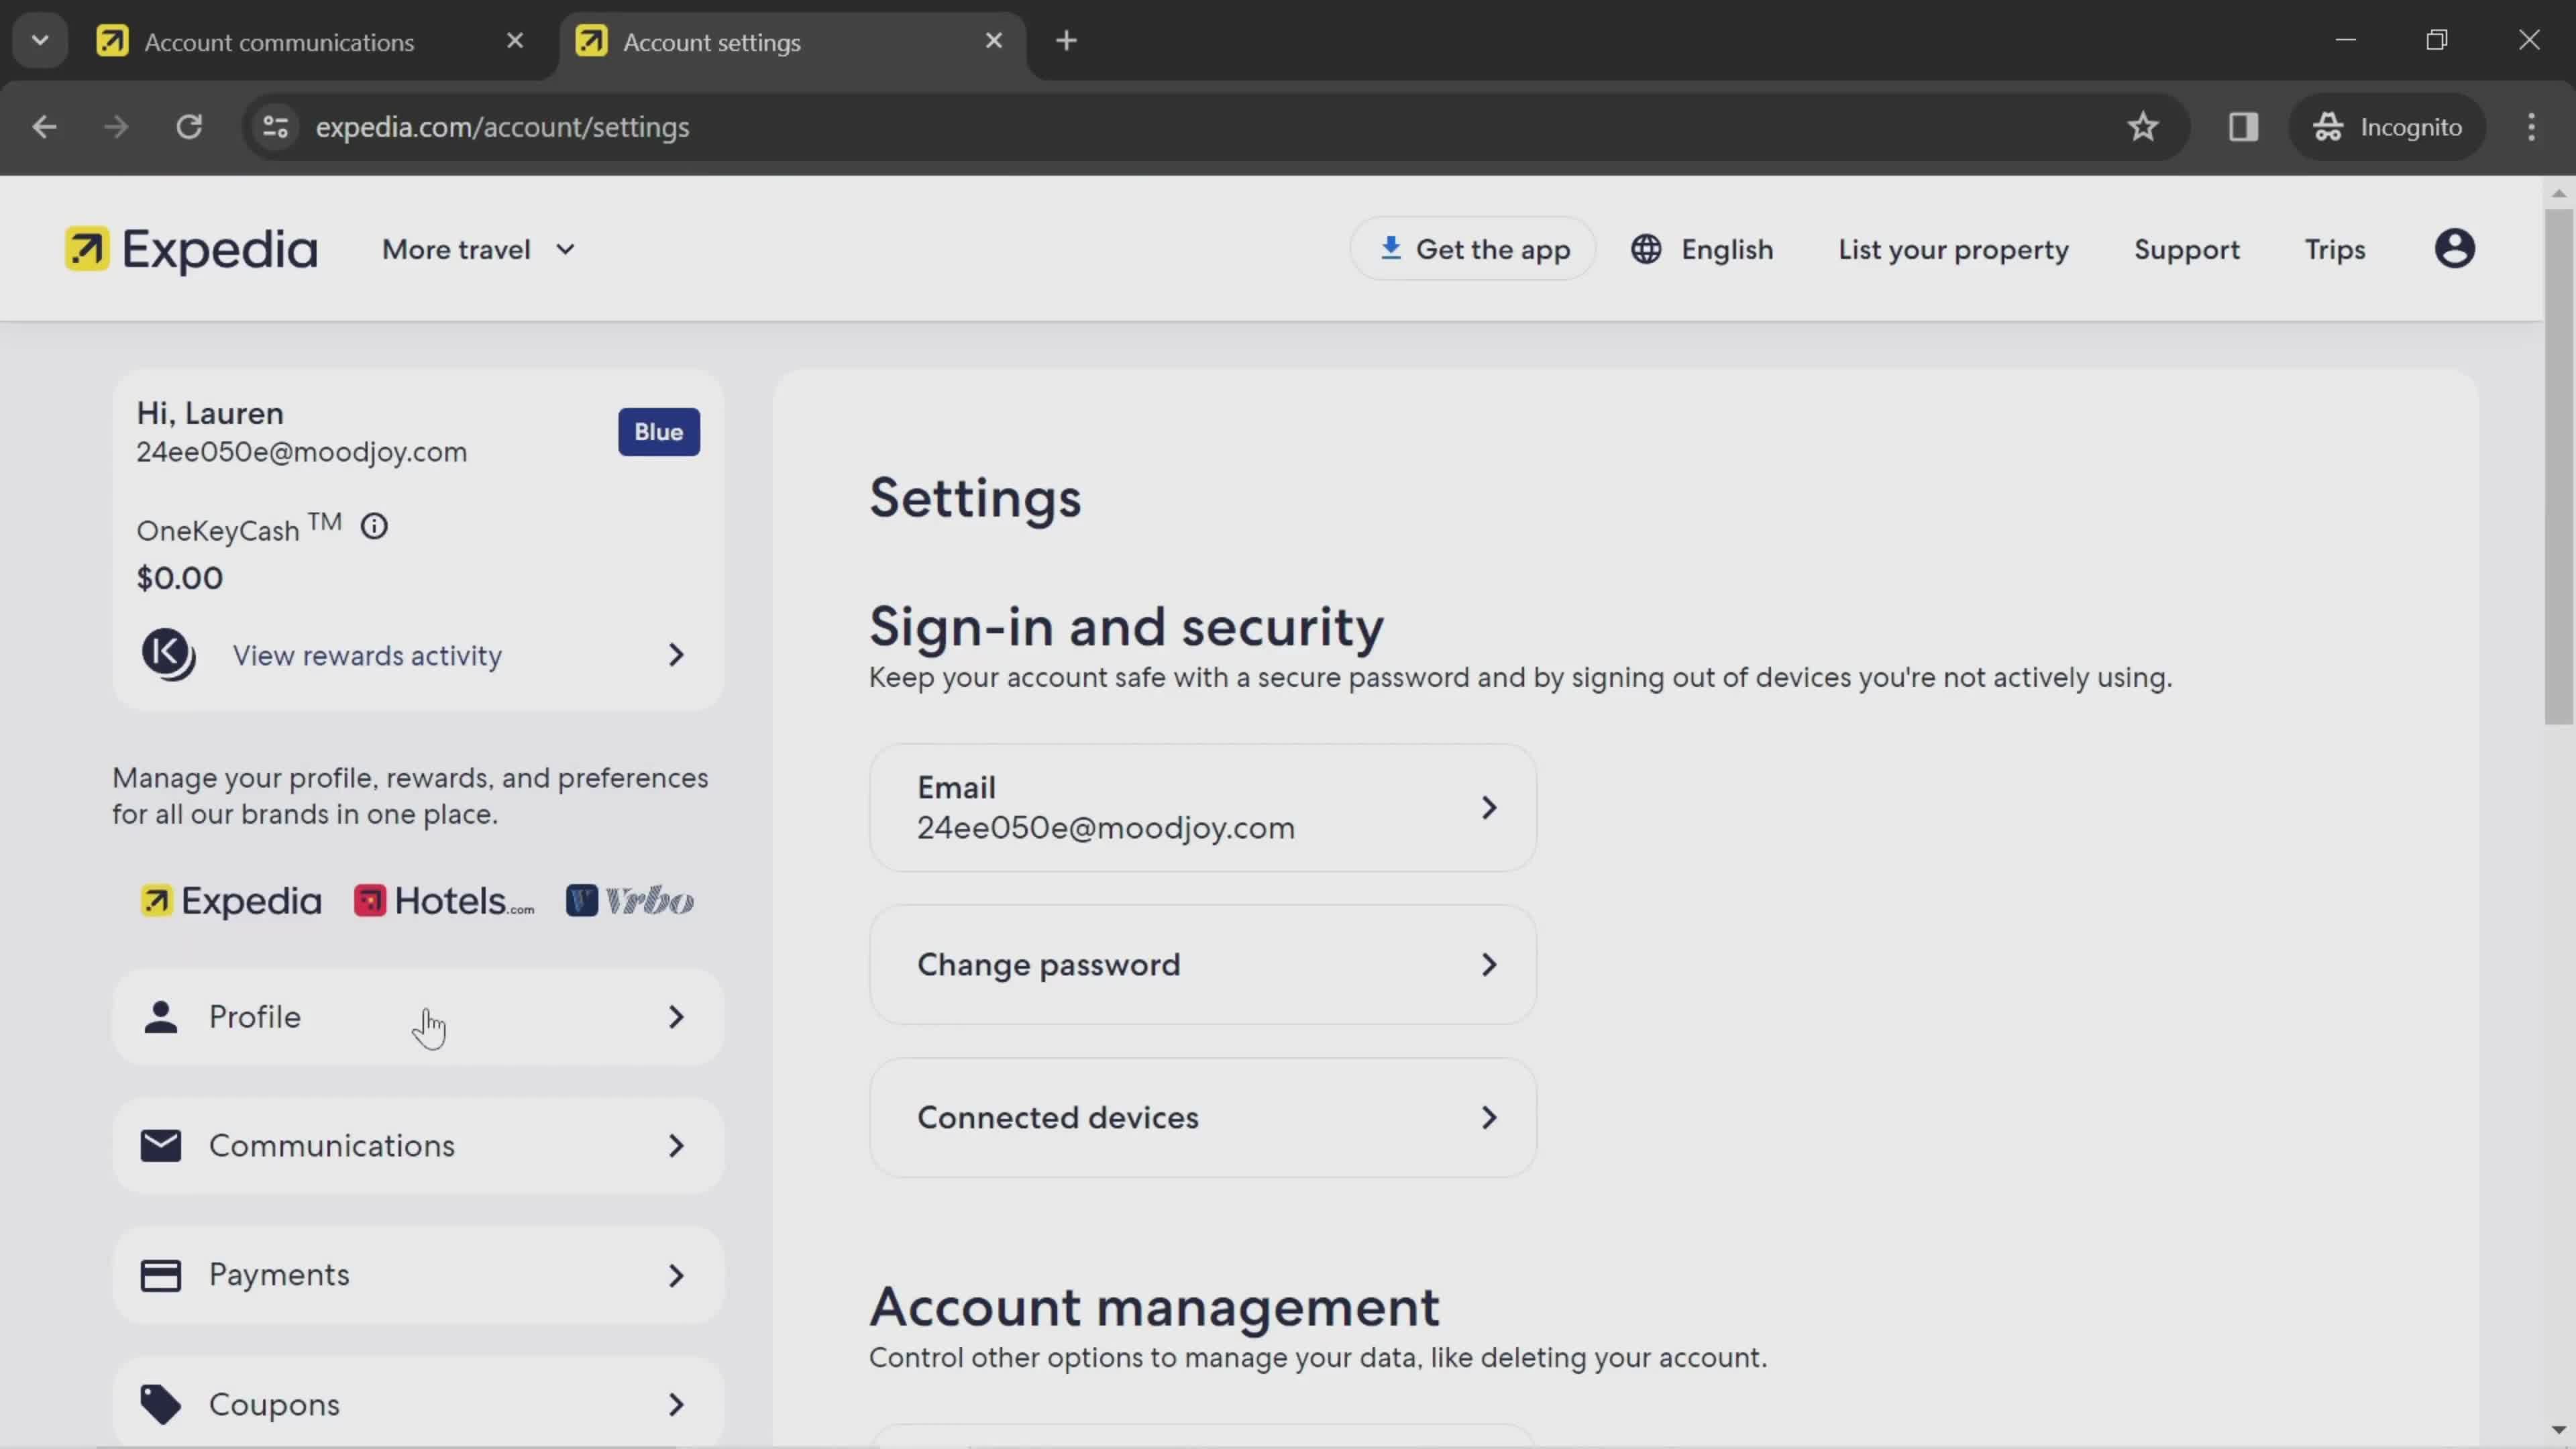
Task: Click the Vrbo brand logo
Action: 630,901
